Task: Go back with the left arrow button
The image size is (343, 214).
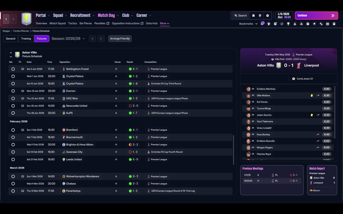Action: point(6,19)
